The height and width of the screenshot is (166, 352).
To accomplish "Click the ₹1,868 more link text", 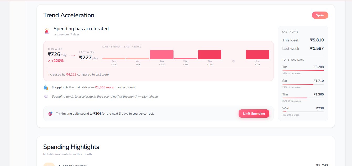I will (104, 87).
